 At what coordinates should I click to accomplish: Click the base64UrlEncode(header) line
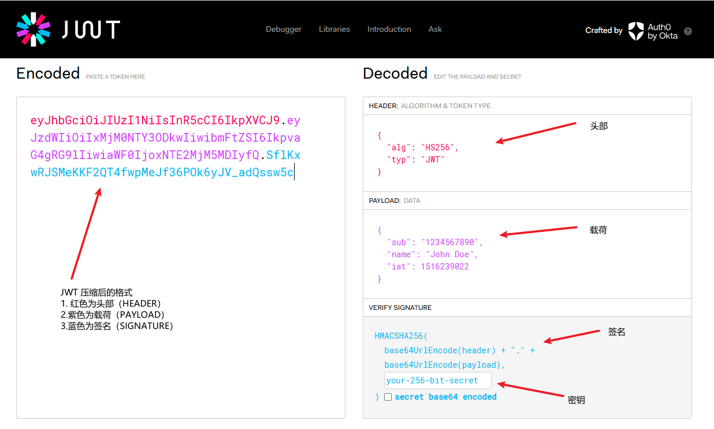point(460,350)
